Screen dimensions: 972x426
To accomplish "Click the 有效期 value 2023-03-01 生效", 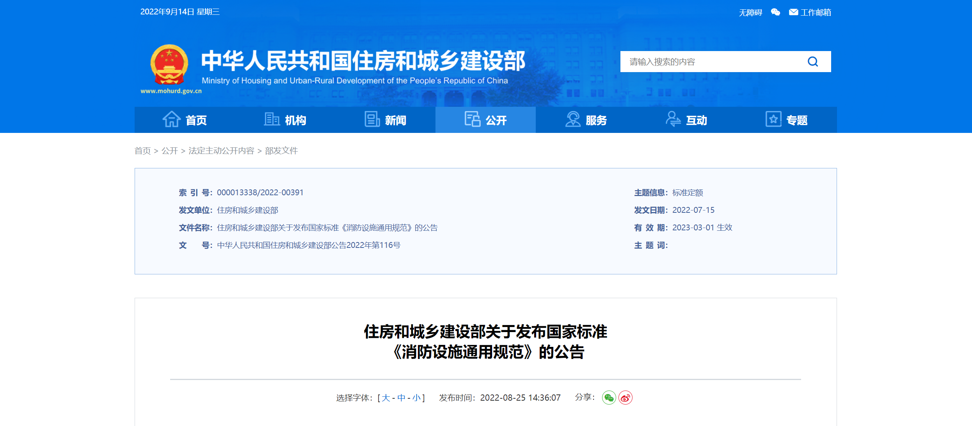I will pos(702,228).
